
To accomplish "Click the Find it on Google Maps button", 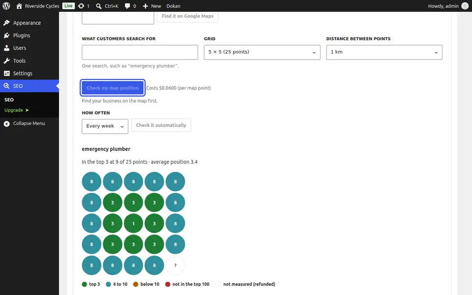I will click(187, 16).
